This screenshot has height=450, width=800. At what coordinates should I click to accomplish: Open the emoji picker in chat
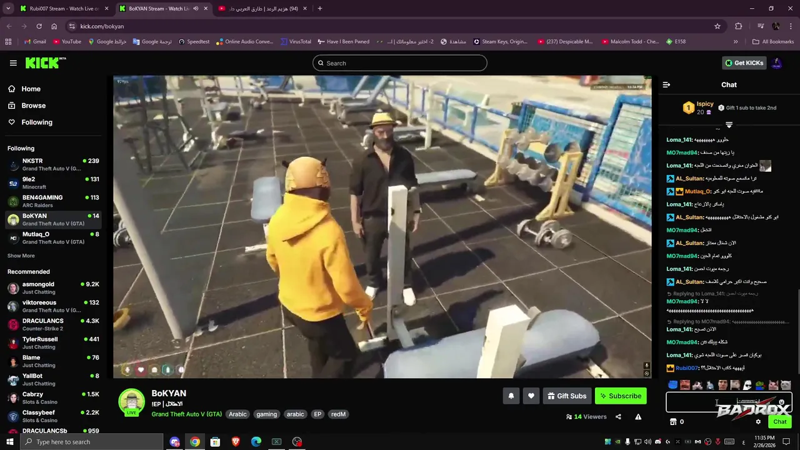pyautogui.click(x=781, y=402)
